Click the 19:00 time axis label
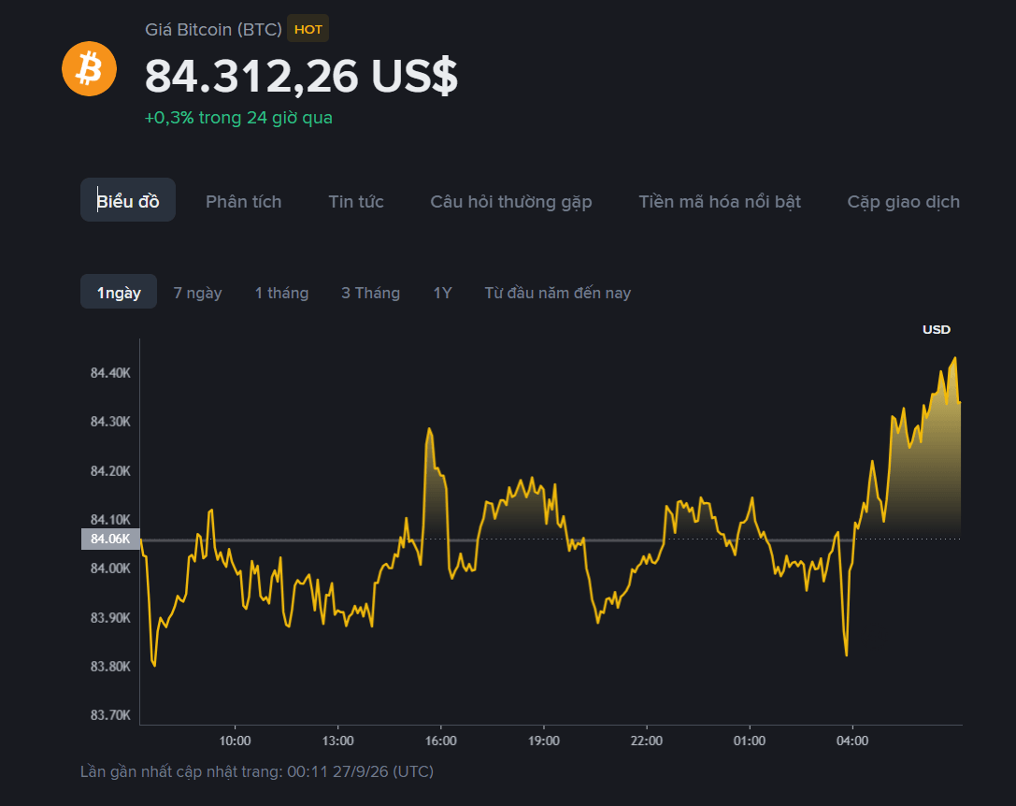This screenshot has height=806, width=1016. (544, 741)
